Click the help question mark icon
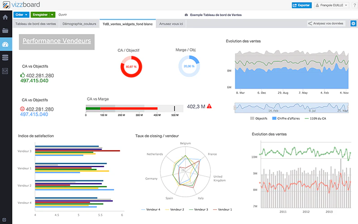Screen dimensions: 358x224 [354, 5]
